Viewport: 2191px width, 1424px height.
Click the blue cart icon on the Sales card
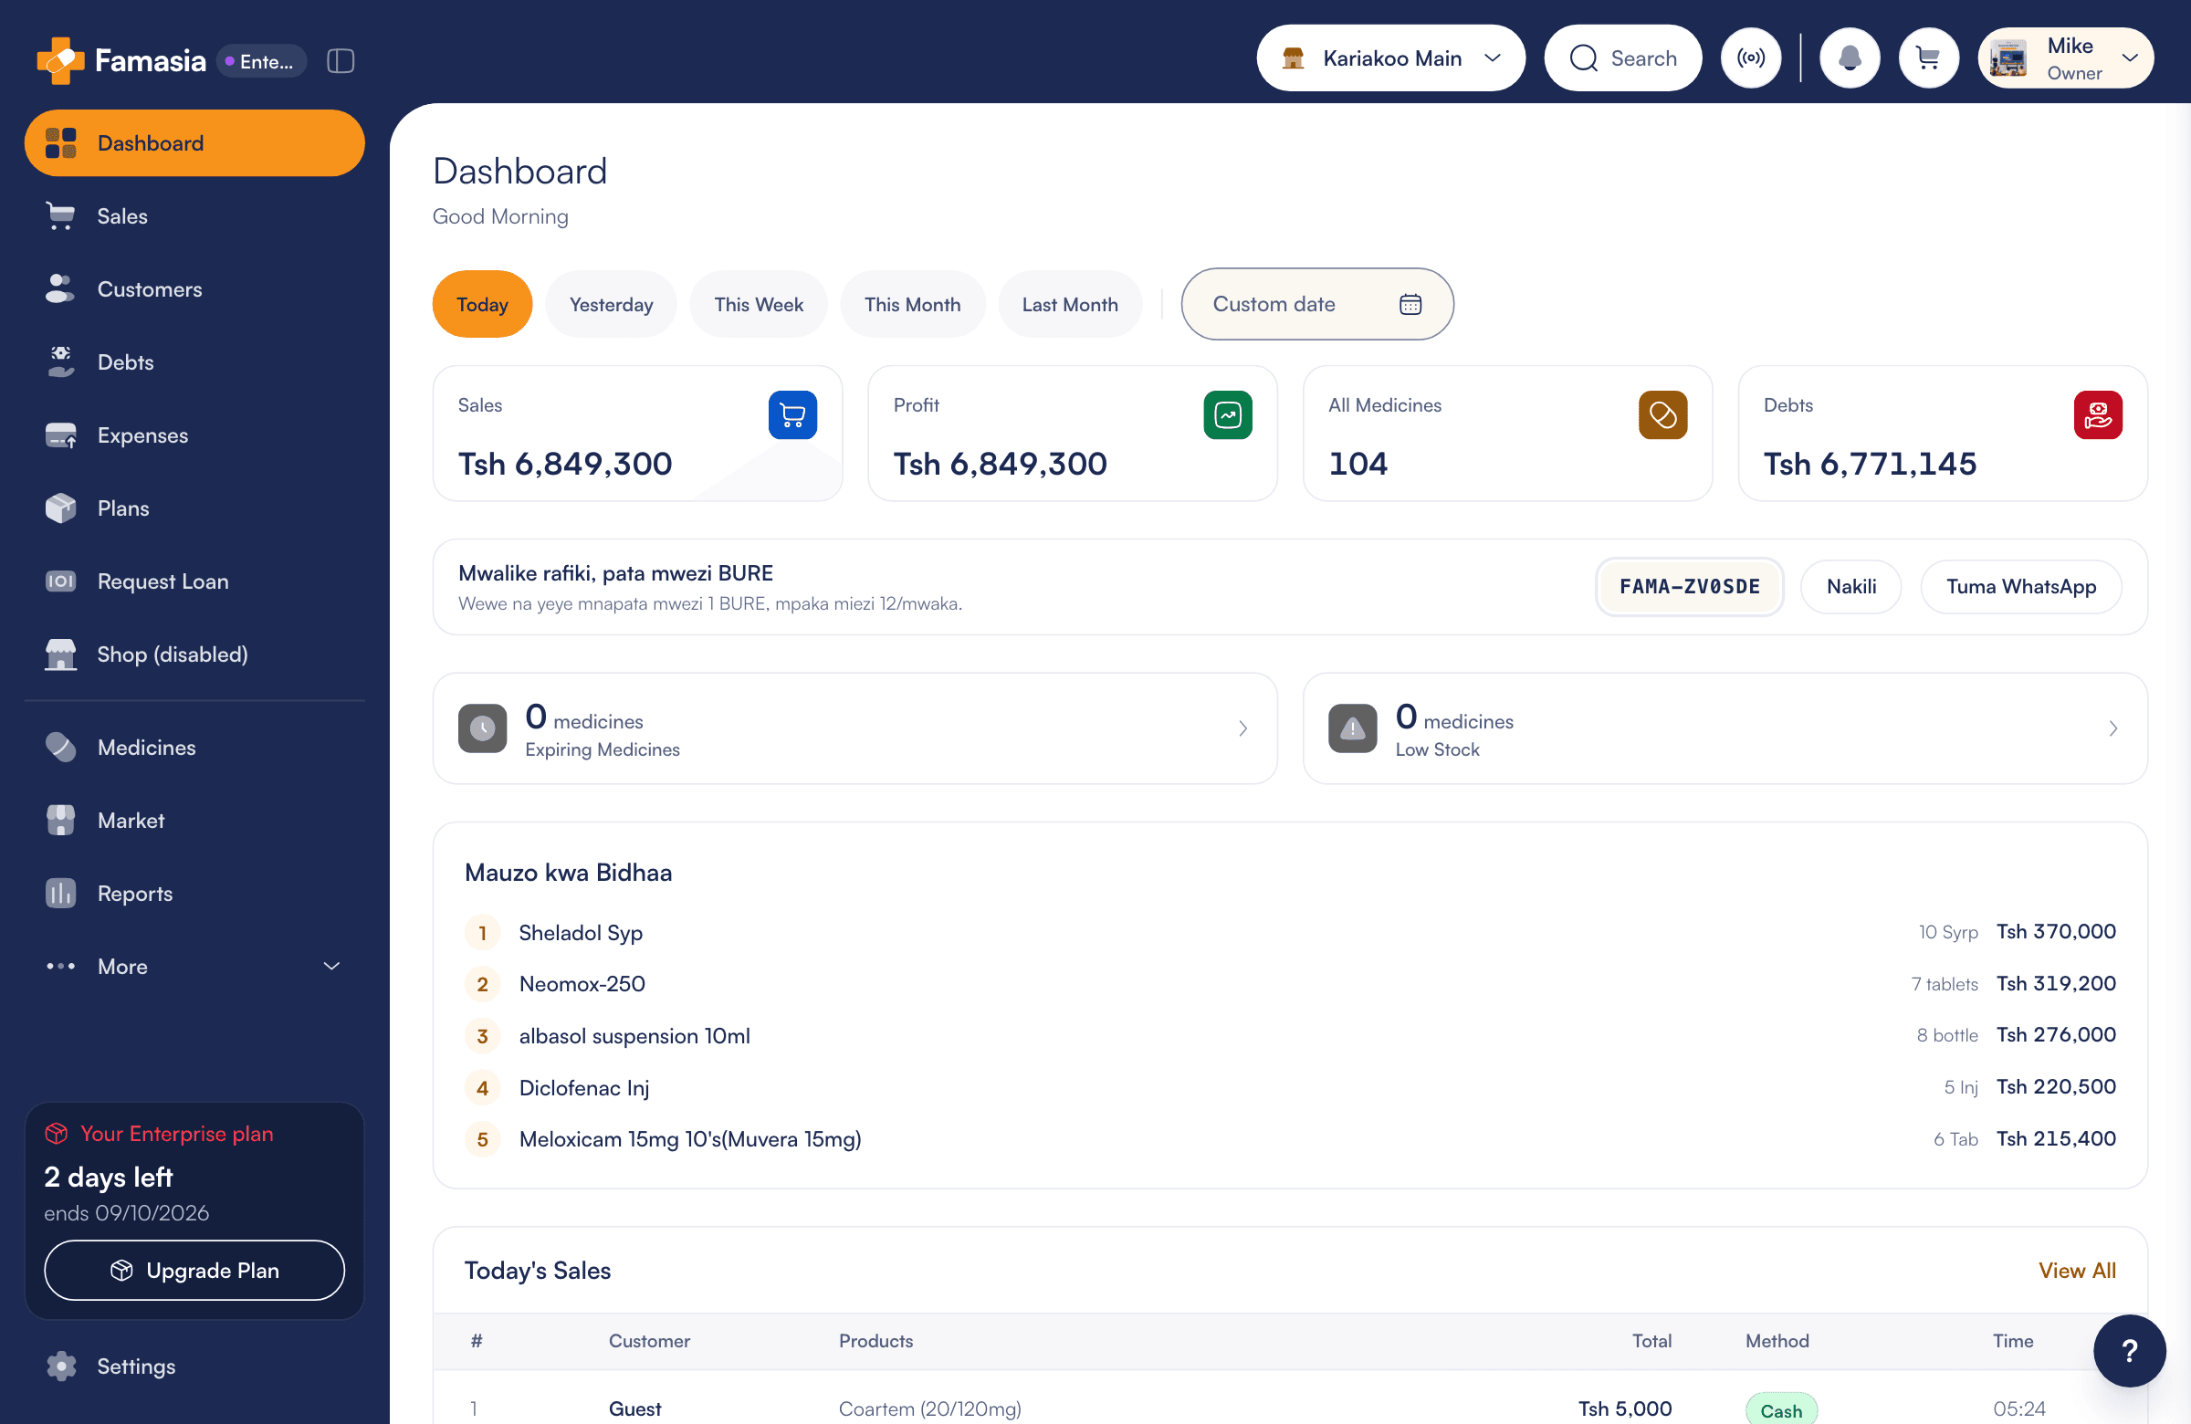[x=792, y=415]
